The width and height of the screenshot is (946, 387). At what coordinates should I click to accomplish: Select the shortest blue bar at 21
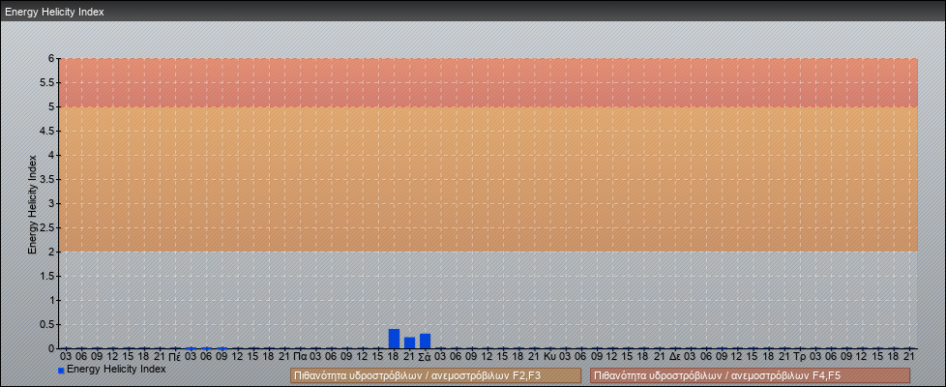point(410,342)
